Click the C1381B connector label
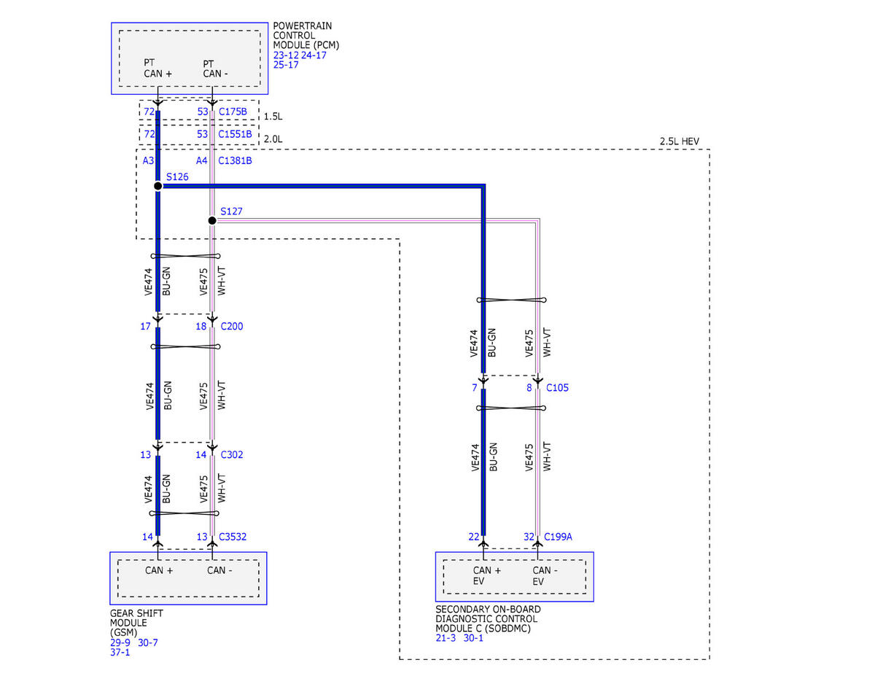This screenshot has height=676, width=875. click(x=235, y=160)
